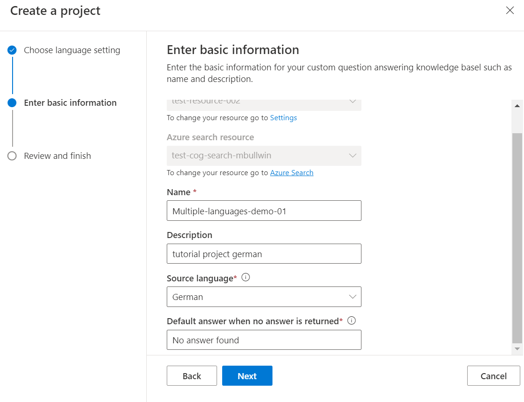This screenshot has height=402, width=524.
Task: Open the Source language German dropdown
Action: 264,297
